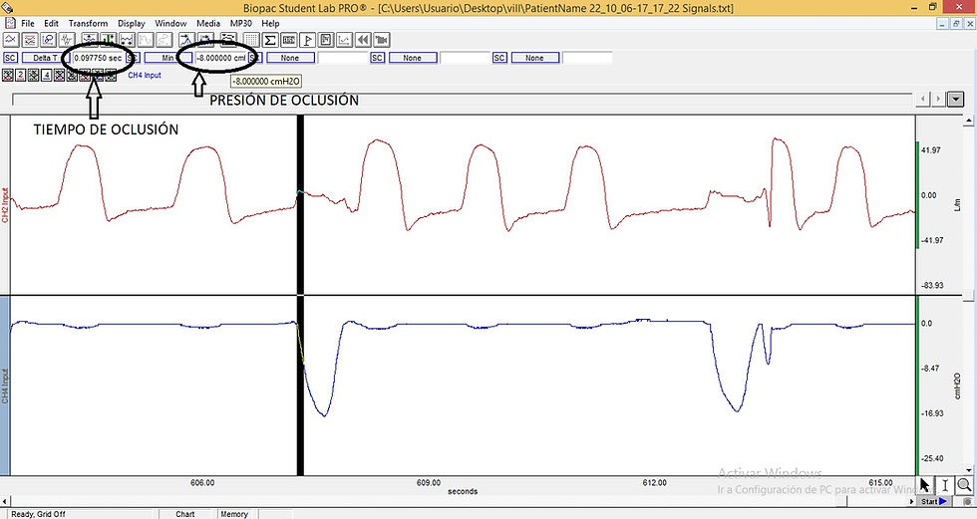This screenshot has width=977, height=519.
Task: Click vertical scrollbar down arrow
Action: 969,471
